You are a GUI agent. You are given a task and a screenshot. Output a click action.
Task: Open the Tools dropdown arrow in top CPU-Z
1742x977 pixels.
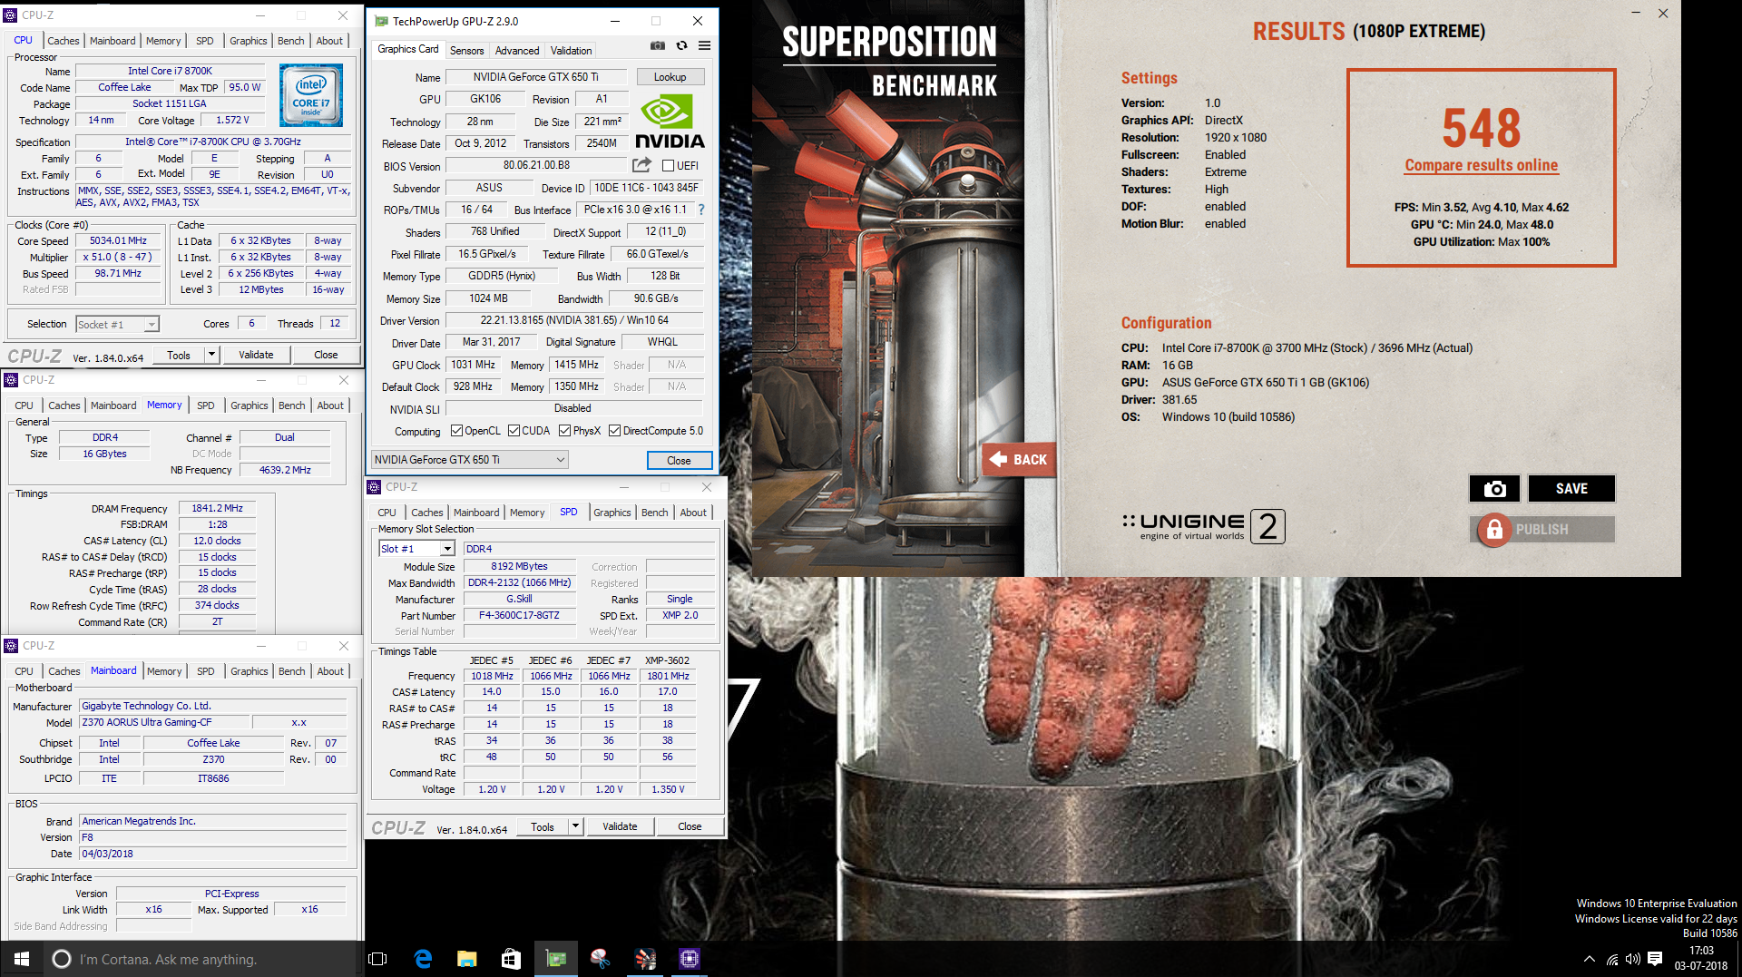click(211, 355)
